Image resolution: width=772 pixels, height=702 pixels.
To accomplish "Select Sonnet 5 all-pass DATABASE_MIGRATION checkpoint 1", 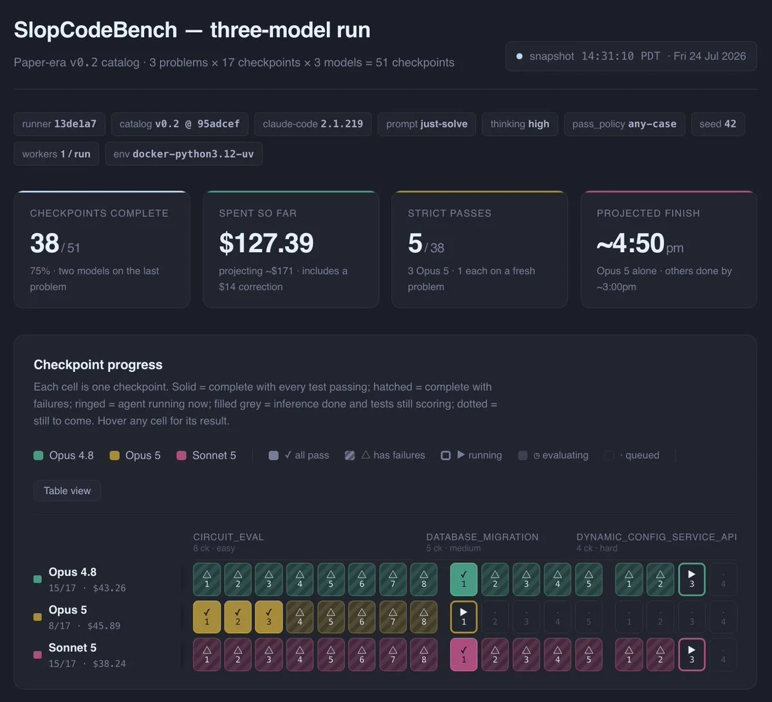I will (x=464, y=655).
